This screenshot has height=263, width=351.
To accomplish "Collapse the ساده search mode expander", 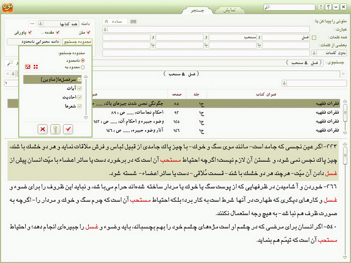I will click(x=115, y=21).
